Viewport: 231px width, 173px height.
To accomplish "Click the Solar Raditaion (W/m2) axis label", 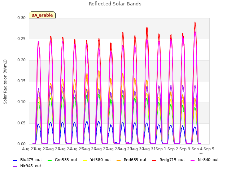I will click(x=5, y=82).
